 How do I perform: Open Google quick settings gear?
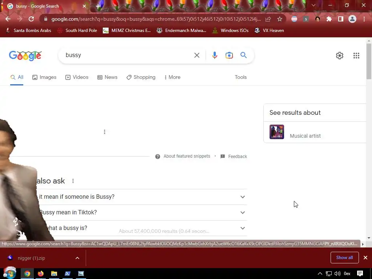tap(340, 56)
